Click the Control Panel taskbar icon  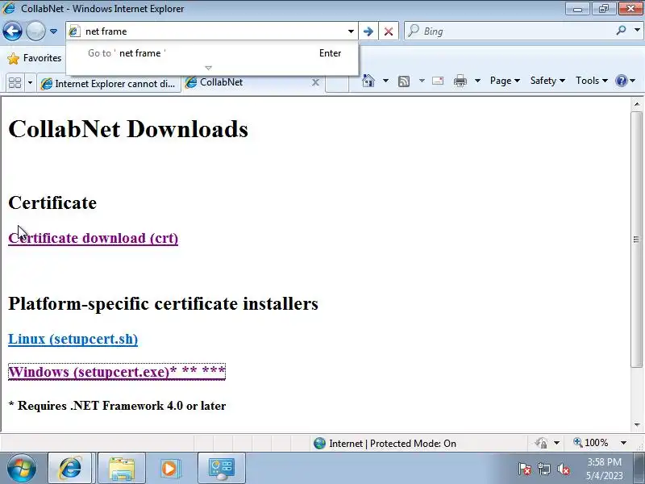(221, 468)
